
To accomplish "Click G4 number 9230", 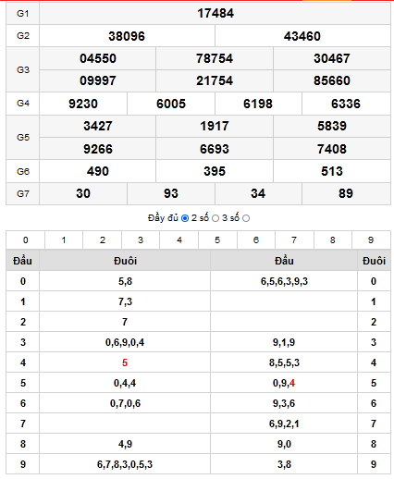I will click(x=83, y=104).
